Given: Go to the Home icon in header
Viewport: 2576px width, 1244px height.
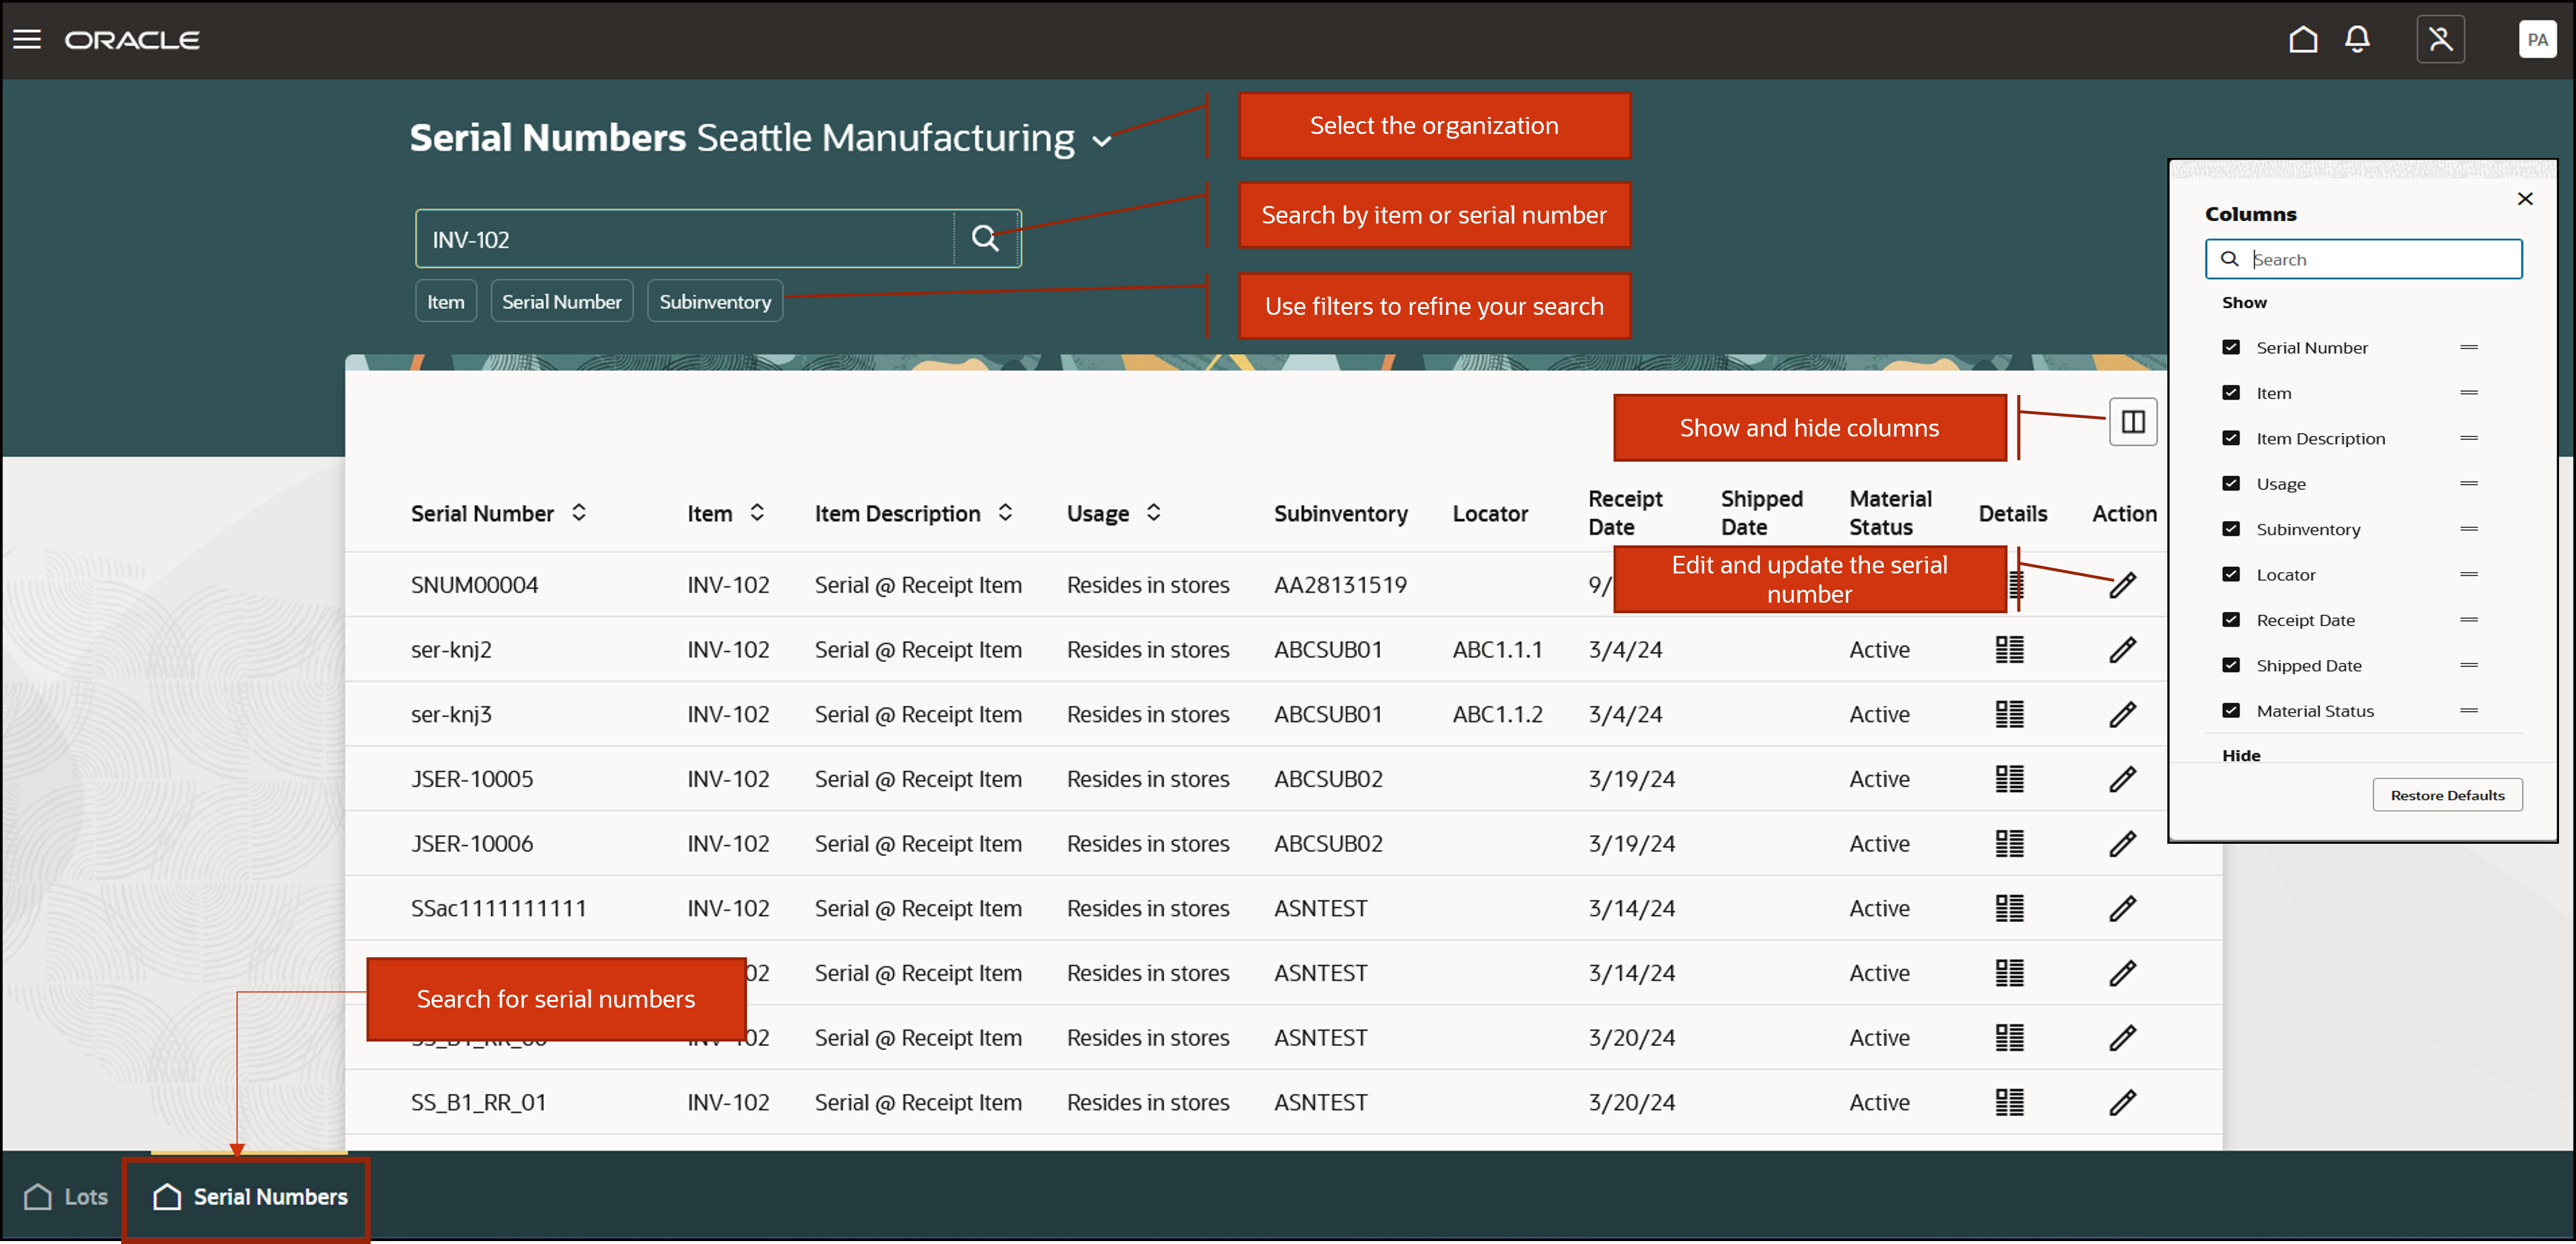Looking at the screenshot, I should 2303,39.
